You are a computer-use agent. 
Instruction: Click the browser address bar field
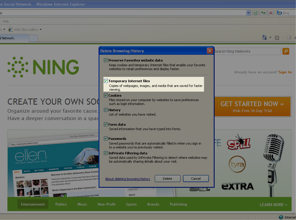(123, 13)
